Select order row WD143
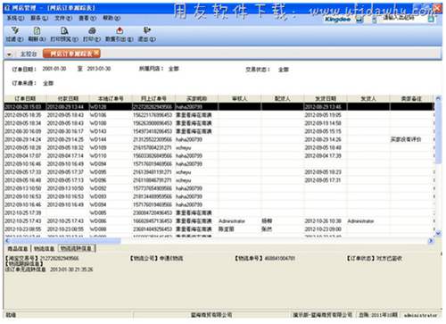Image resolution: width=446 pixels, height=324 pixels. click(219, 131)
